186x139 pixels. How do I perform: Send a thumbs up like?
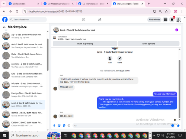[x=178, y=126]
